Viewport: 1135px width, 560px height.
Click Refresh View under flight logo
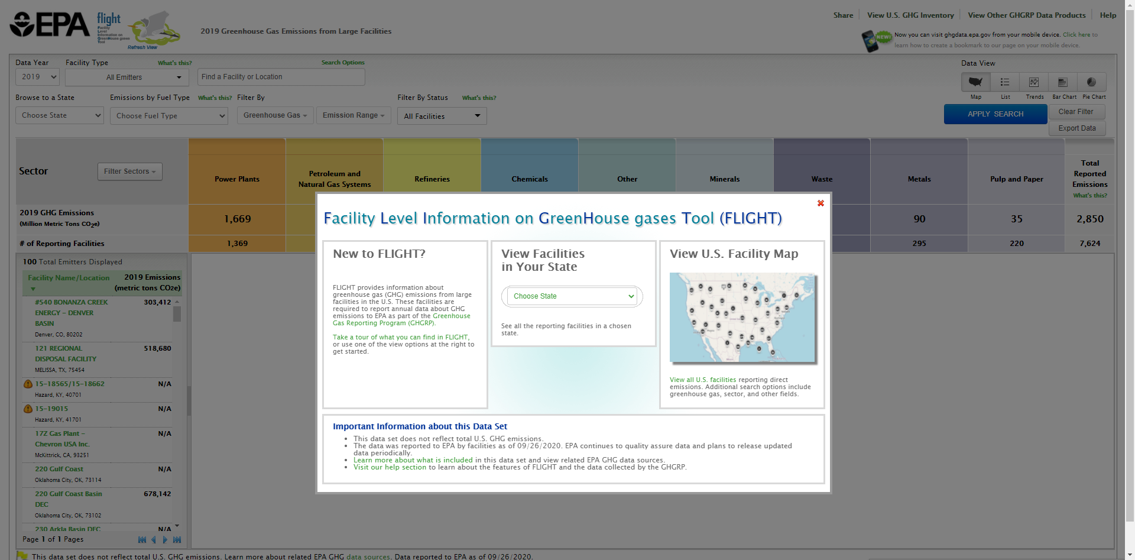pyautogui.click(x=142, y=47)
